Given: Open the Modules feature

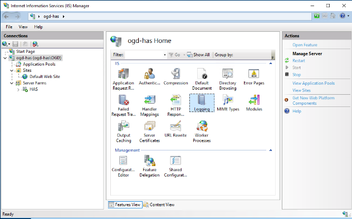Looking at the screenshot, I should click(x=254, y=103).
